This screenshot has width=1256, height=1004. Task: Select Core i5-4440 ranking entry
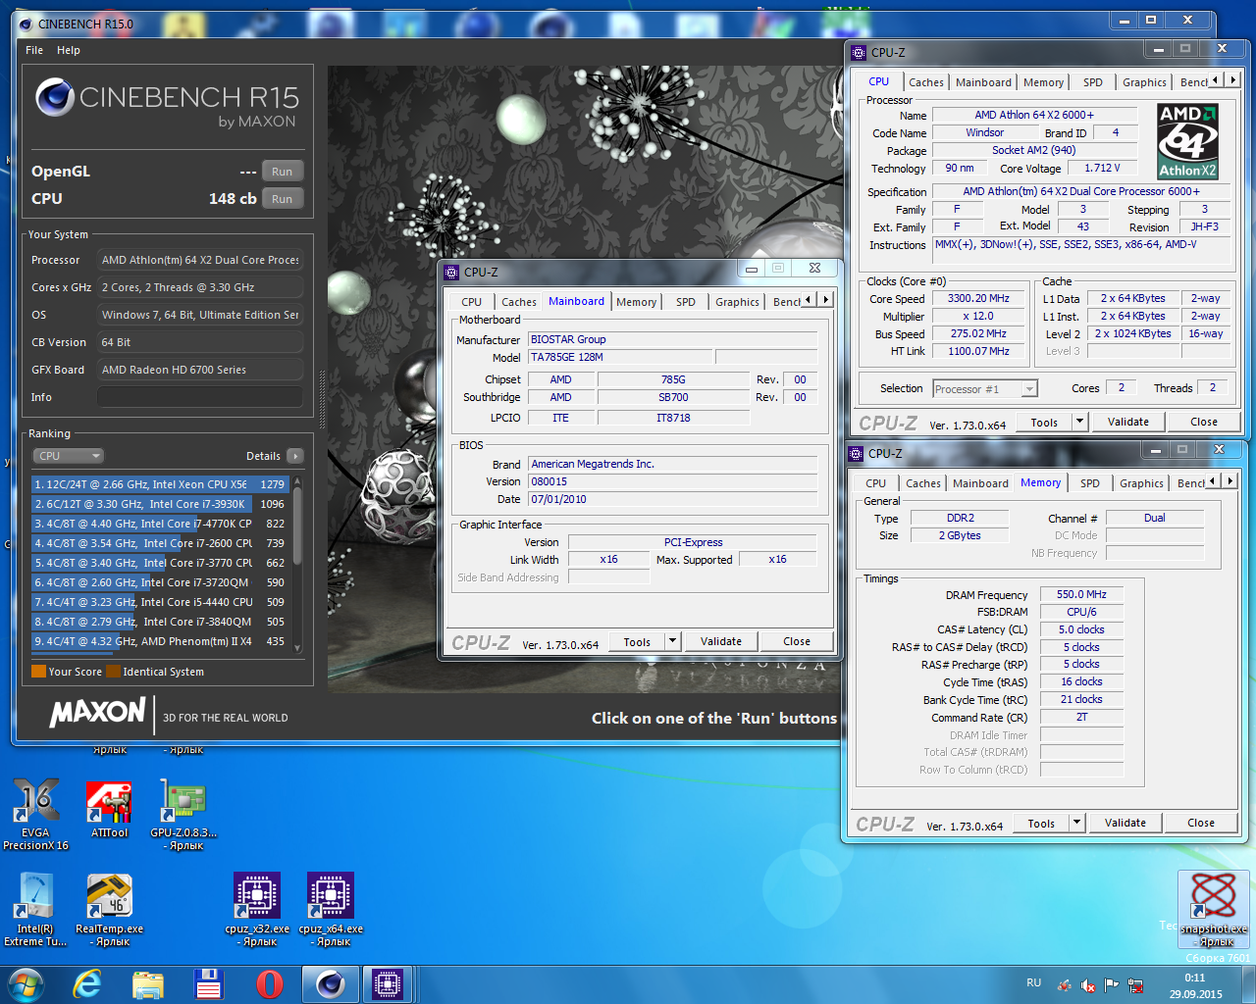(x=160, y=602)
